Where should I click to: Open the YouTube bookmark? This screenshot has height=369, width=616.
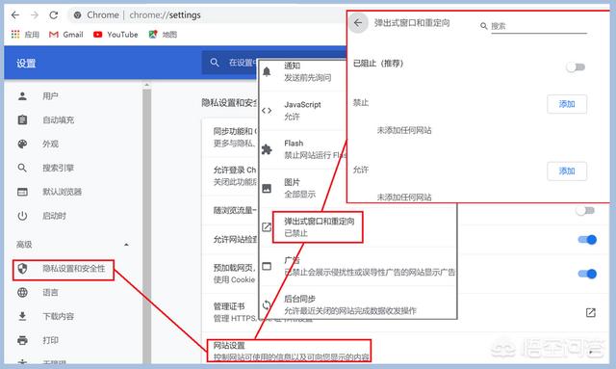(115, 35)
